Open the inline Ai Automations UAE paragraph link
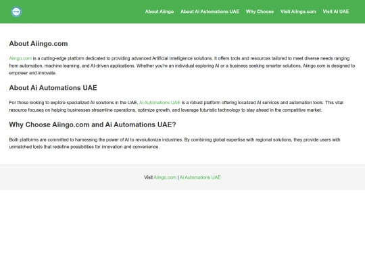365x274 pixels. pyautogui.click(x=160, y=103)
